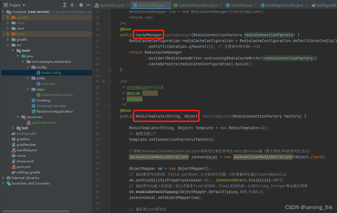Click the Scratches and Consoles icon
The height and width of the screenshot is (213, 337).
pyautogui.click(x=9, y=183)
